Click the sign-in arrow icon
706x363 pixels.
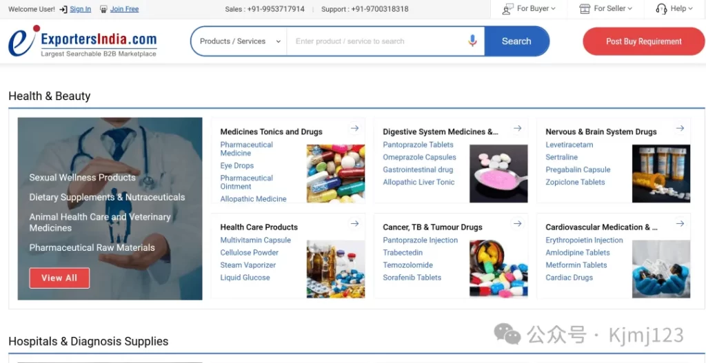click(63, 9)
